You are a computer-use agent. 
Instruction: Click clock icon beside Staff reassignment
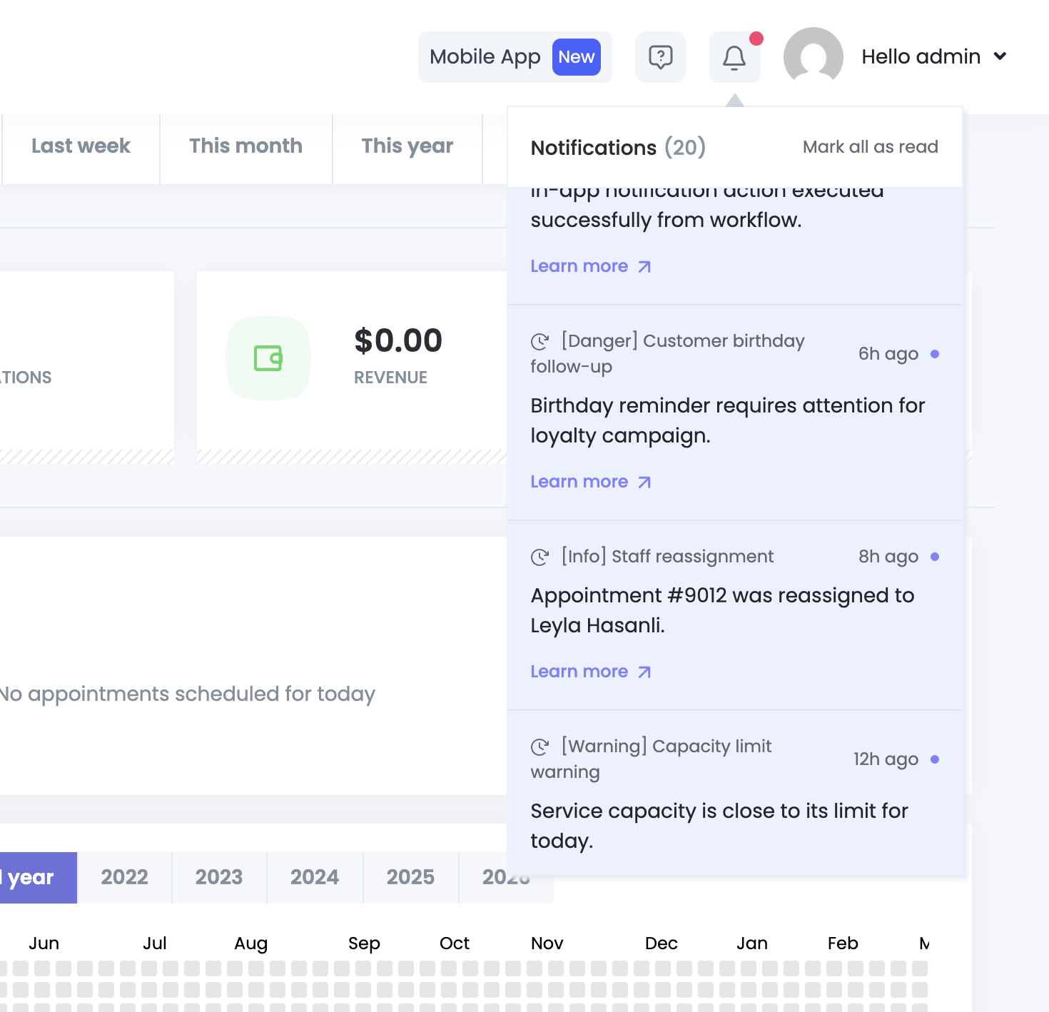tap(539, 557)
